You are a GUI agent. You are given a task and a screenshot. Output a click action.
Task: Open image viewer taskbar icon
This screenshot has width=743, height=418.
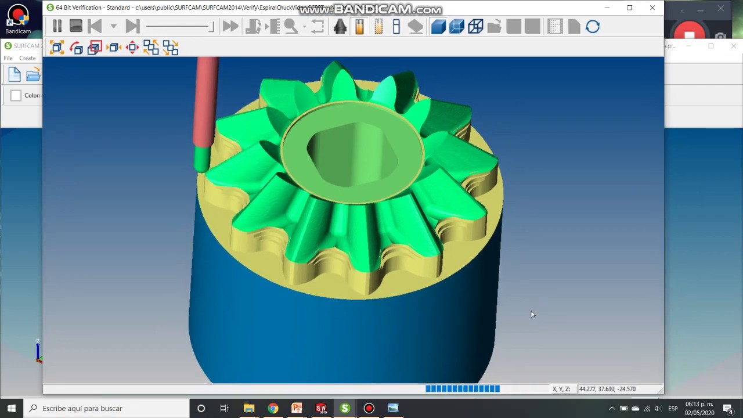[393, 408]
